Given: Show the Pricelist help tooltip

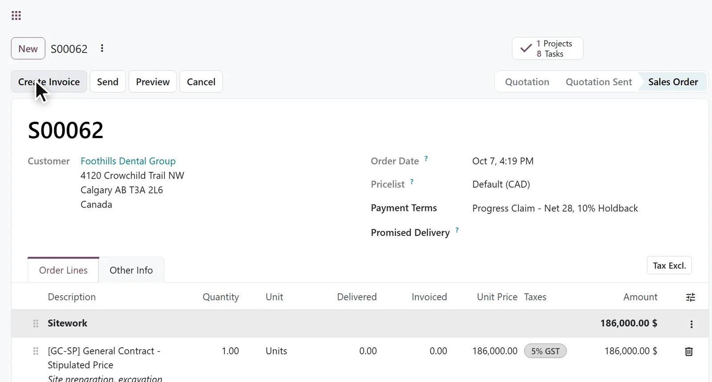Looking at the screenshot, I should pyautogui.click(x=412, y=182).
